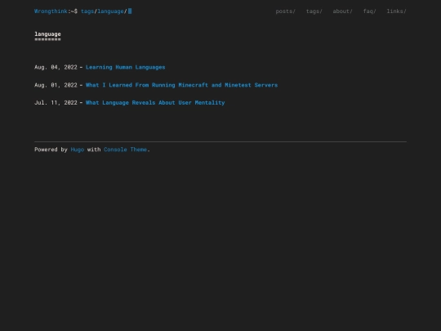Visit the Console Theme link
Screen dimensions: 441x331
click(125, 150)
